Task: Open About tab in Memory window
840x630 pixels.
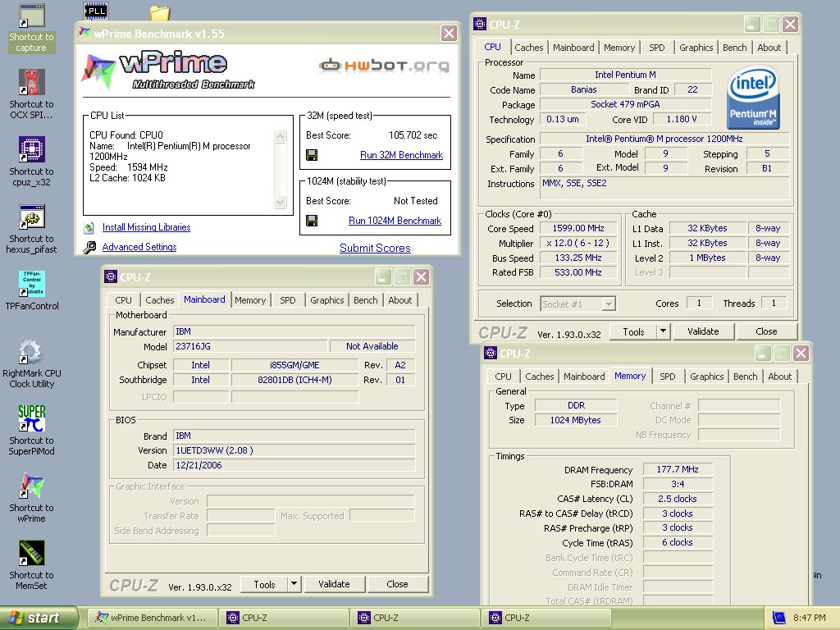Action: click(779, 377)
